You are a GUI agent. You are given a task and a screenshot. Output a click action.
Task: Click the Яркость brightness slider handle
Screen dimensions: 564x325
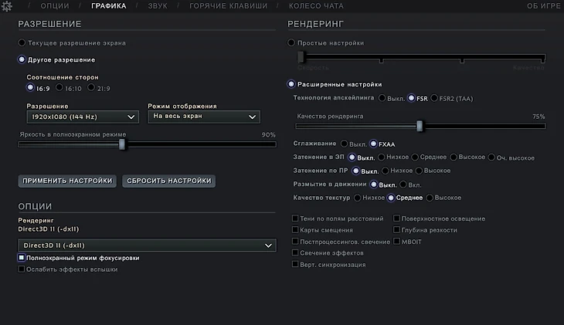click(x=122, y=144)
